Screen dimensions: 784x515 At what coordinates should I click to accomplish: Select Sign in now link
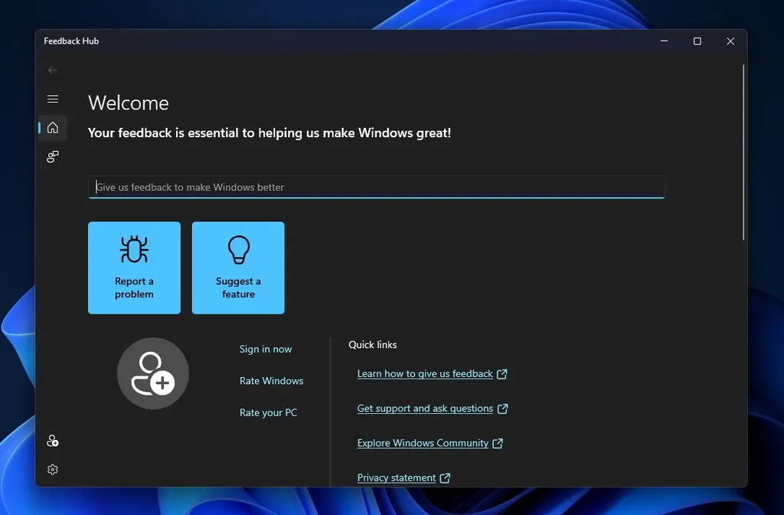click(265, 349)
